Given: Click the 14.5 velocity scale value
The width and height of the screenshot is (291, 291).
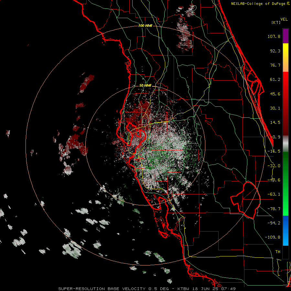Looking at the screenshot, I should tap(275, 123).
